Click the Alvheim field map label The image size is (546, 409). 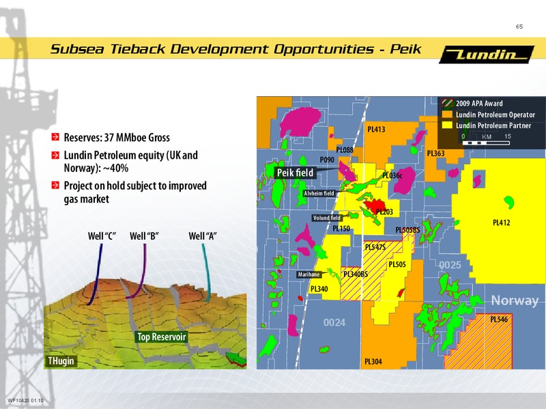pyautogui.click(x=319, y=194)
